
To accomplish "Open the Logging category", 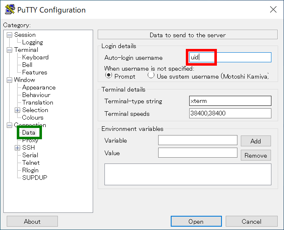I will click(32, 42).
